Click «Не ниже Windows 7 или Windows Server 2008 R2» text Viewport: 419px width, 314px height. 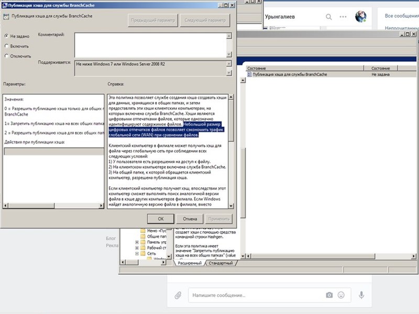[120, 64]
